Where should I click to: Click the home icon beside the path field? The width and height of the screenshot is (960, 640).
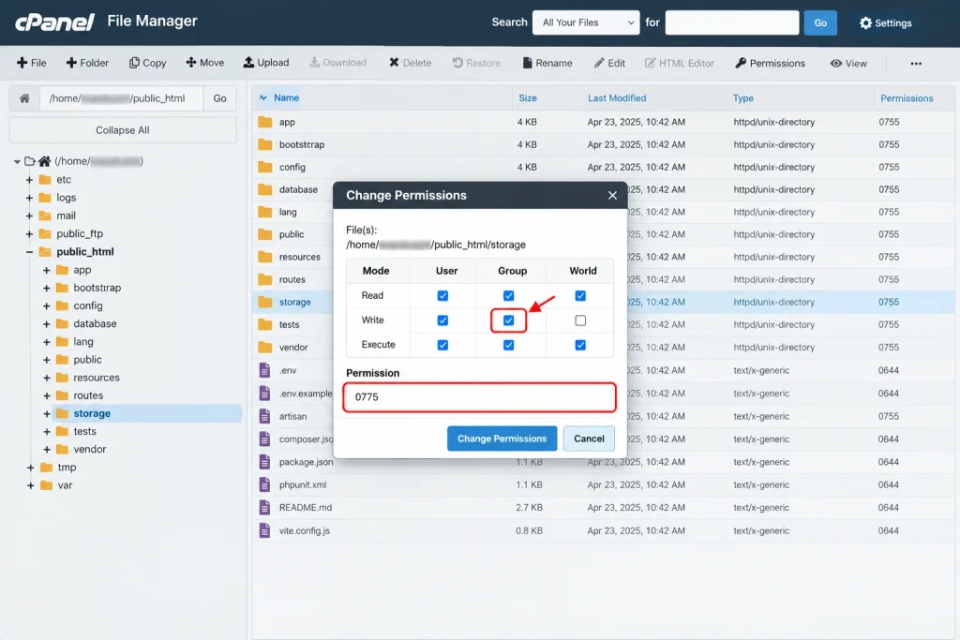(x=24, y=98)
